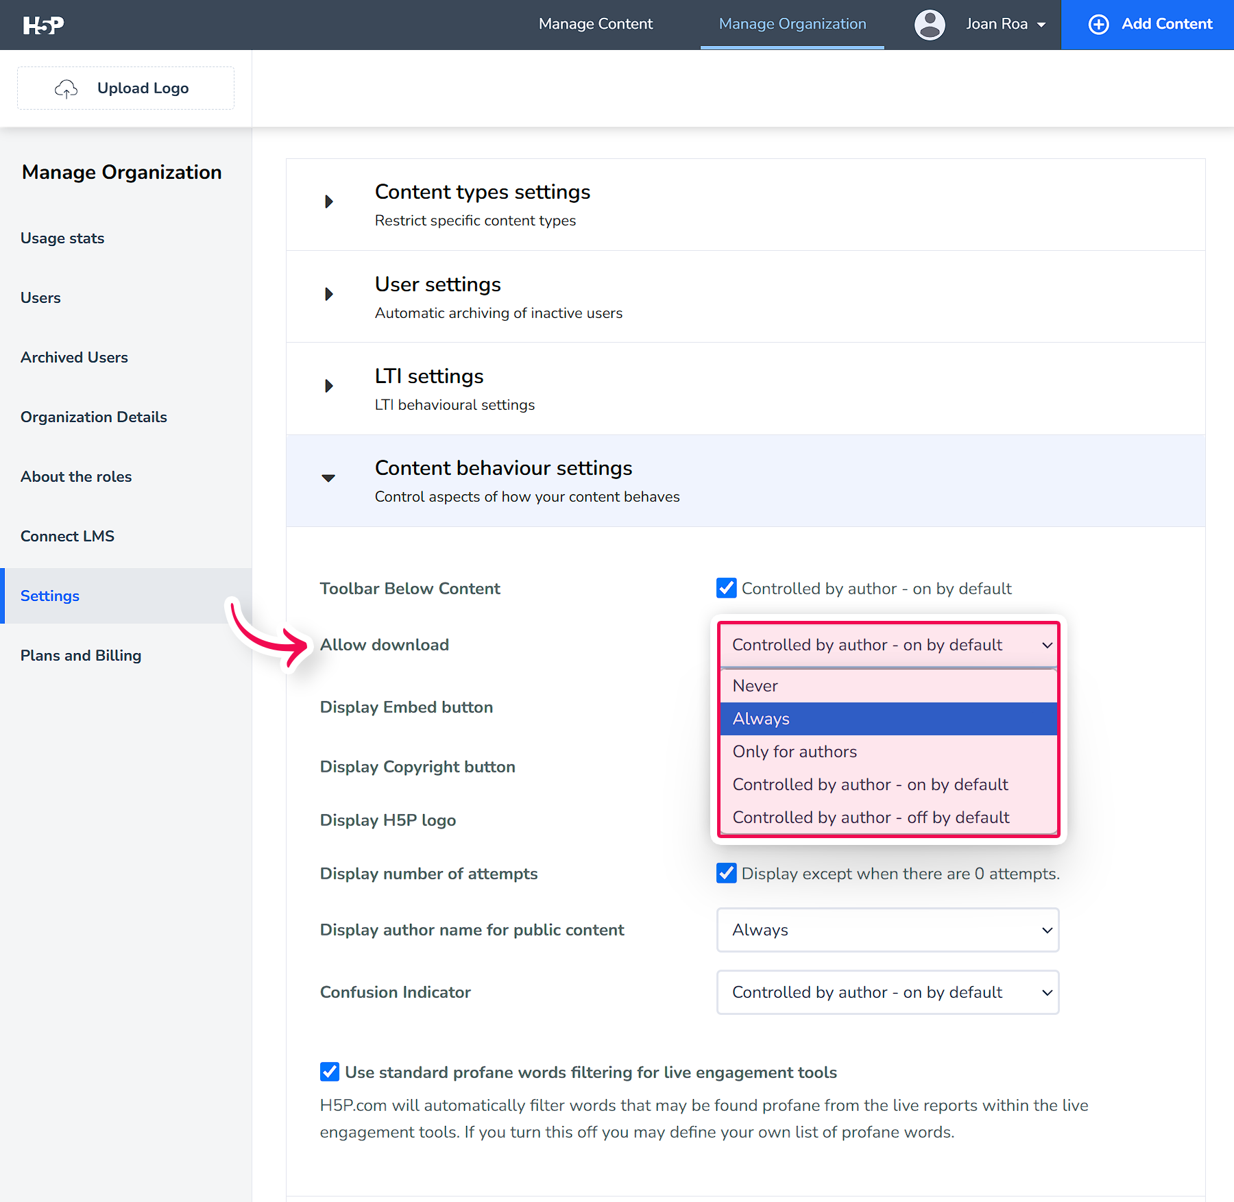Toggle the Display number of attempts checkbox
The width and height of the screenshot is (1234, 1202).
tap(726, 873)
